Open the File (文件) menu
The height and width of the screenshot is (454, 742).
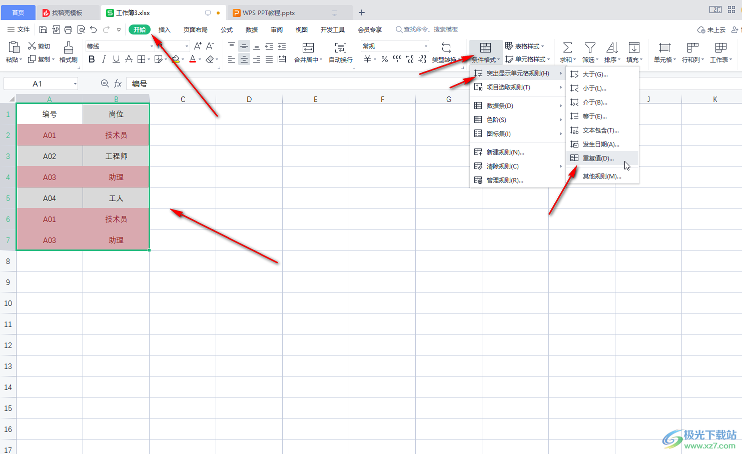(19, 29)
